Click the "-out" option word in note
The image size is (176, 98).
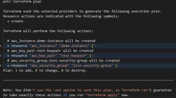pos(57,90)
